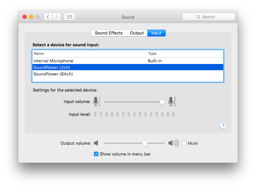This screenshot has height=189, width=256.
Task: Click the low input volume microphone icon
Action: pyautogui.click(x=96, y=101)
